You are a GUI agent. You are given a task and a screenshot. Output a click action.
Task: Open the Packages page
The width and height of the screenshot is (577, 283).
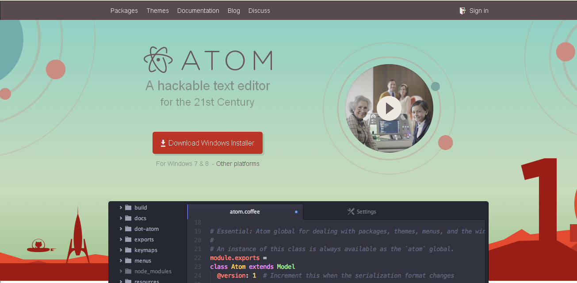124,11
